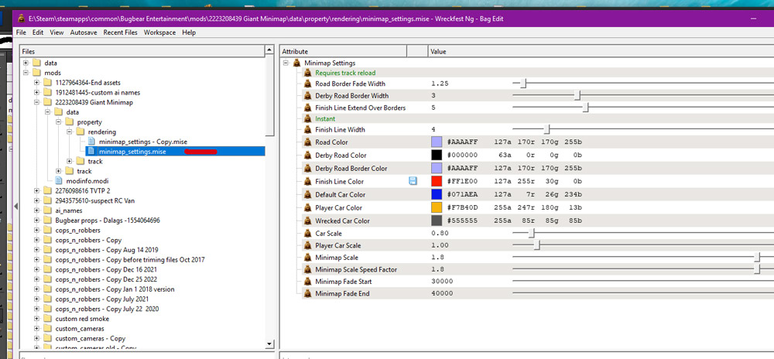This screenshot has height=359, width=774.
Task: Click the file tree scroll up arrow
Action: click(x=269, y=50)
